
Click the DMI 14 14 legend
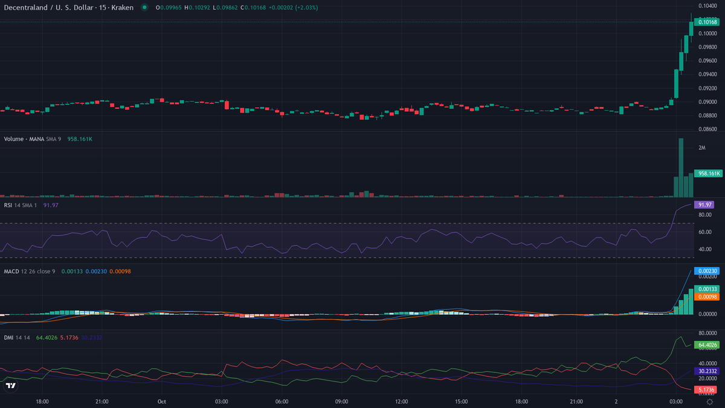pyautogui.click(x=18, y=337)
